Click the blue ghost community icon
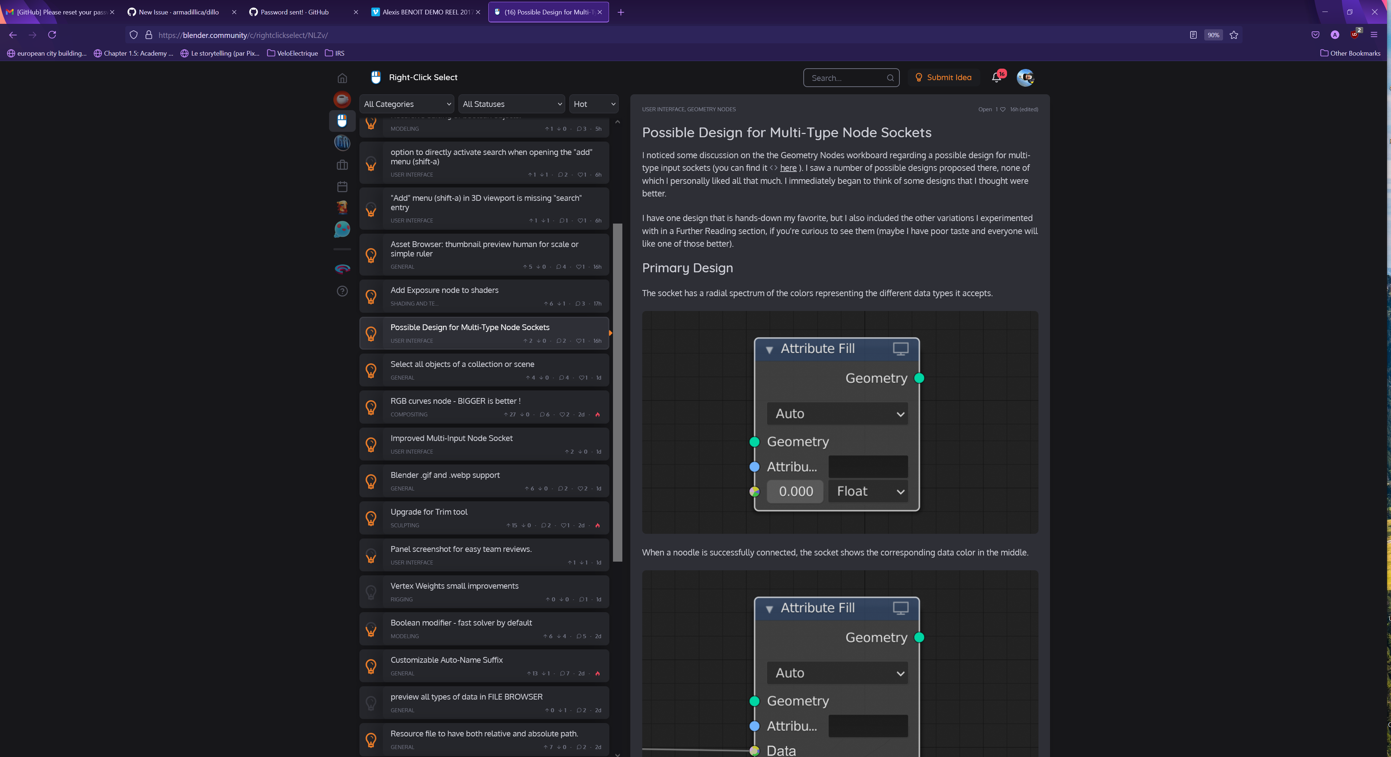This screenshot has width=1391, height=757. (342, 229)
